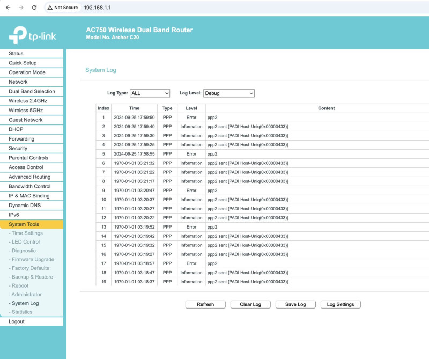Click the tp-link logo
This screenshot has width=429, height=359.
pyautogui.click(x=32, y=35)
